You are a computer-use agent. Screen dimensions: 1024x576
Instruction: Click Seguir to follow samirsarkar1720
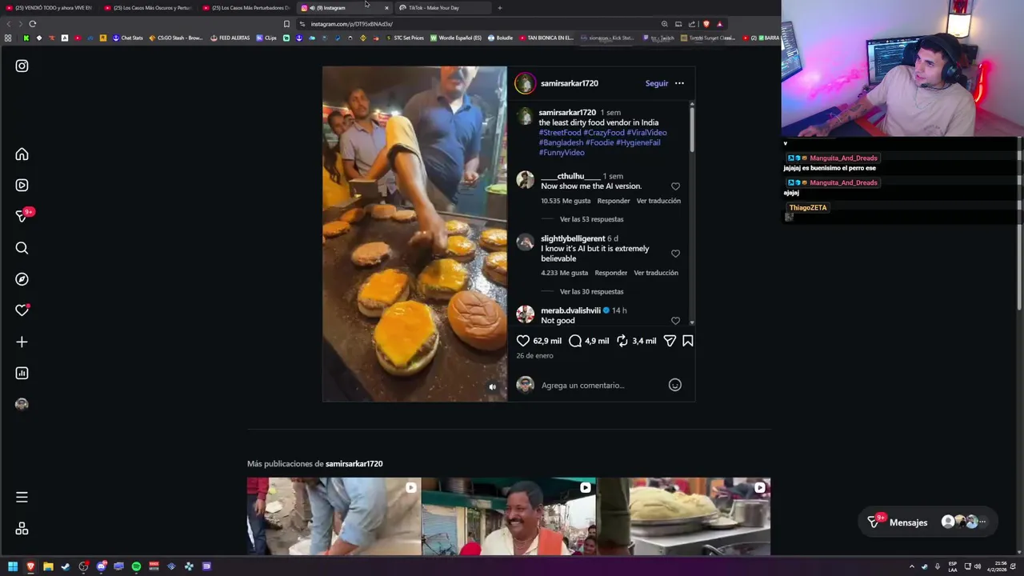[x=657, y=83]
